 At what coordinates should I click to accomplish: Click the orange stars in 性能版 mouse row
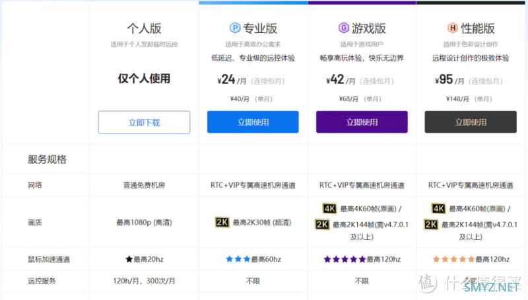(453, 259)
